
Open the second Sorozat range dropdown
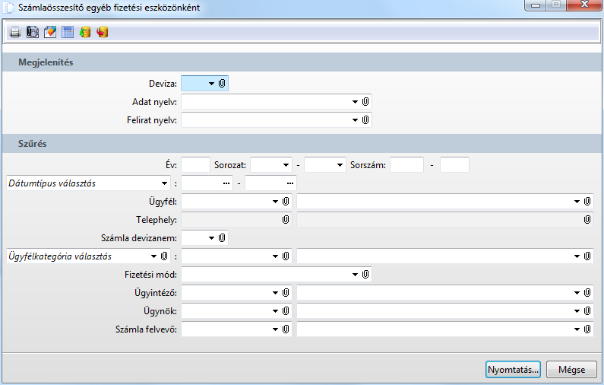[340, 165]
